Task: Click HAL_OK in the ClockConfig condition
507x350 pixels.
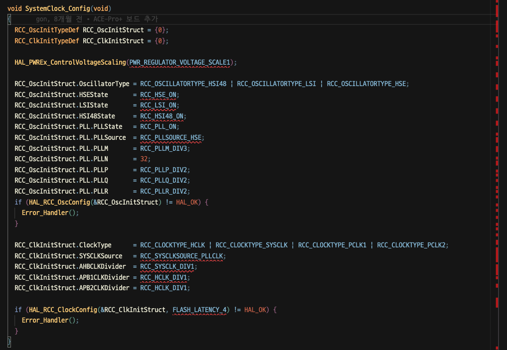Action: pos(255,309)
